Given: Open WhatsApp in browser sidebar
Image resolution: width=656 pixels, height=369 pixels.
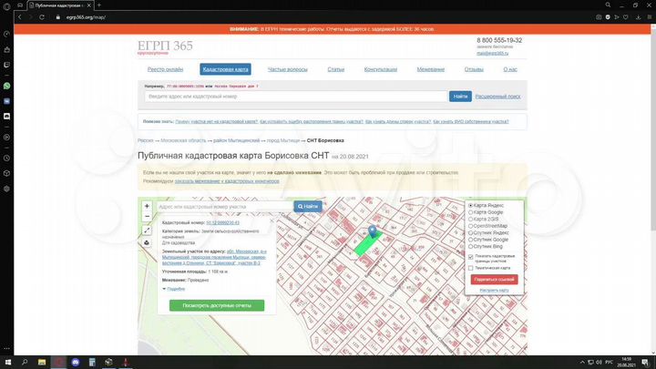Looking at the screenshot, I should tap(6, 86).
